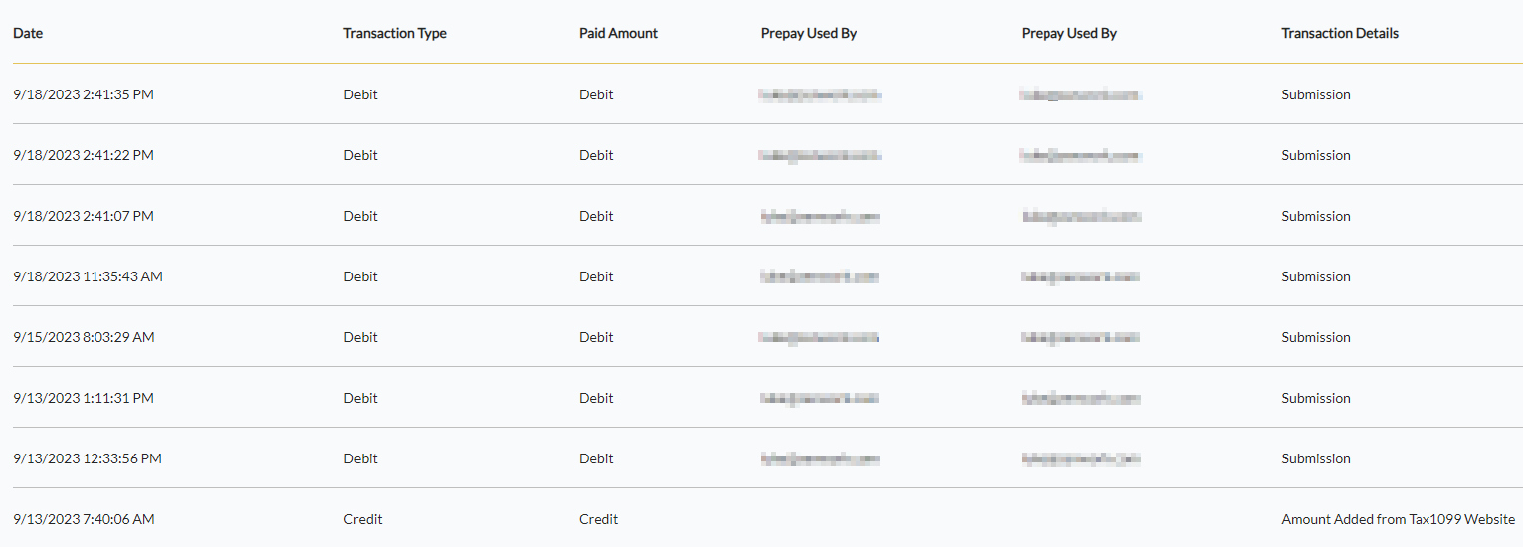Select Paid Amount Debit for 9/18/2023 2:41:07 PM
The height and width of the screenshot is (547, 1523).
[x=596, y=216]
